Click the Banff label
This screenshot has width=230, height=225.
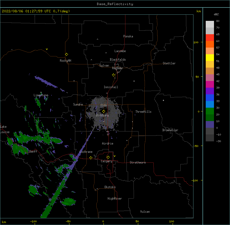[33, 152]
